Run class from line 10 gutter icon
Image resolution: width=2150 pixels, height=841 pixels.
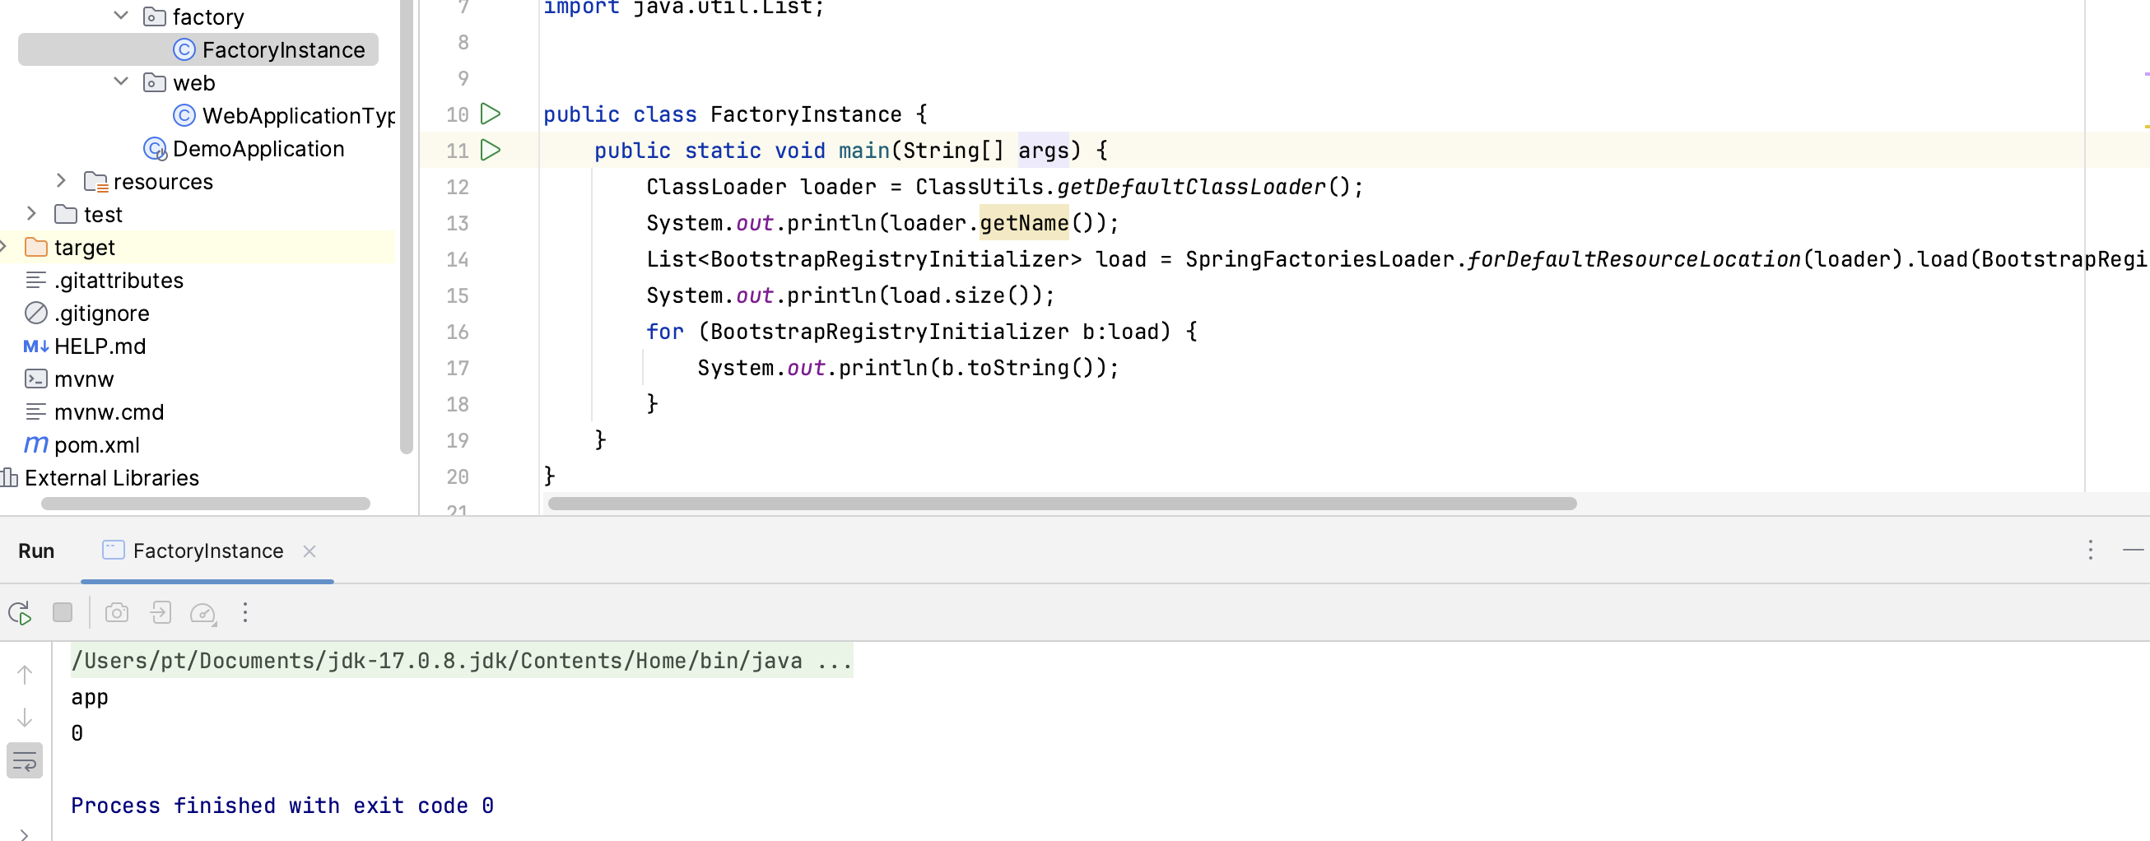point(491,114)
